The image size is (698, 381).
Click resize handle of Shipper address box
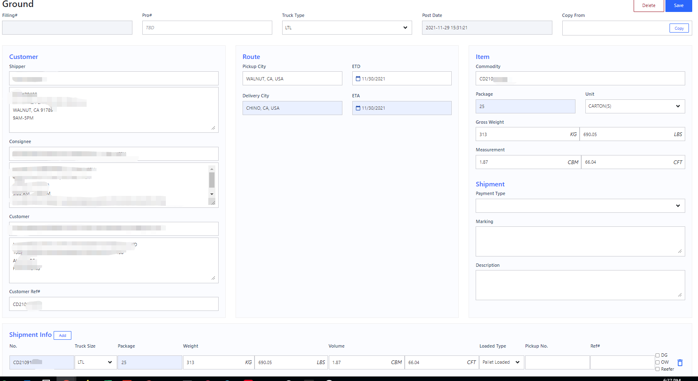[x=213, y=128]
